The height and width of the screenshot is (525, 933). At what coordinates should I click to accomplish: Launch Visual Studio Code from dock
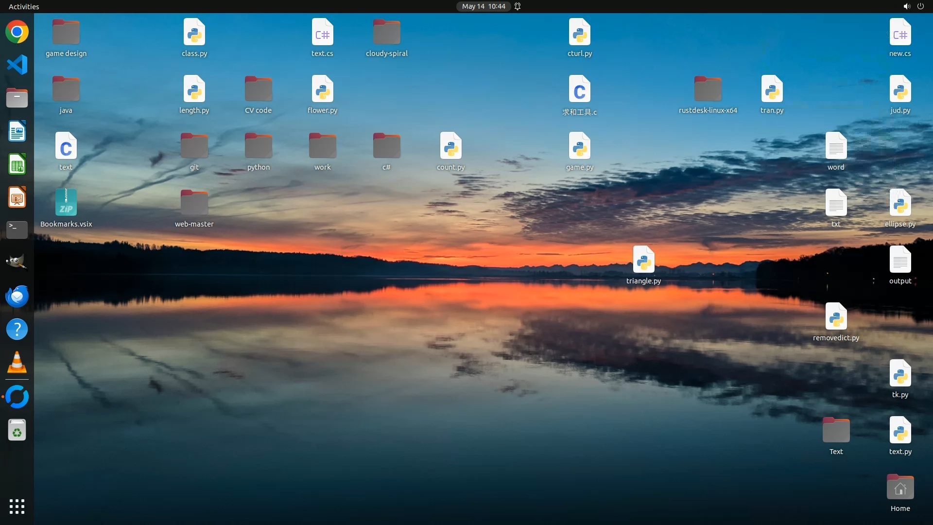click(x=17, y=65)
